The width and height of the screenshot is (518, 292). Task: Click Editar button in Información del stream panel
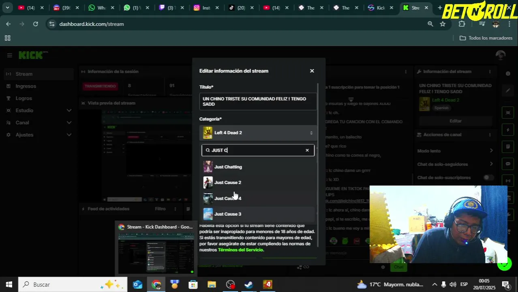tap(455, 121)
